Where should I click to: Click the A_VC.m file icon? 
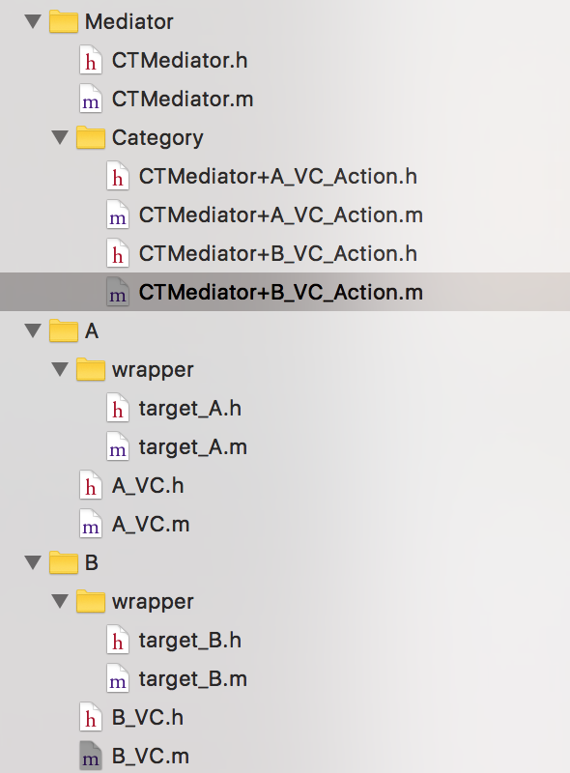[91, 525]
